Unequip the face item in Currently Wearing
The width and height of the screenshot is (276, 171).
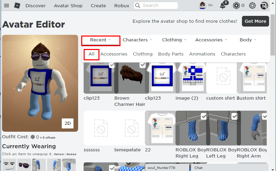pyautogui.click(x=9, y=165)
